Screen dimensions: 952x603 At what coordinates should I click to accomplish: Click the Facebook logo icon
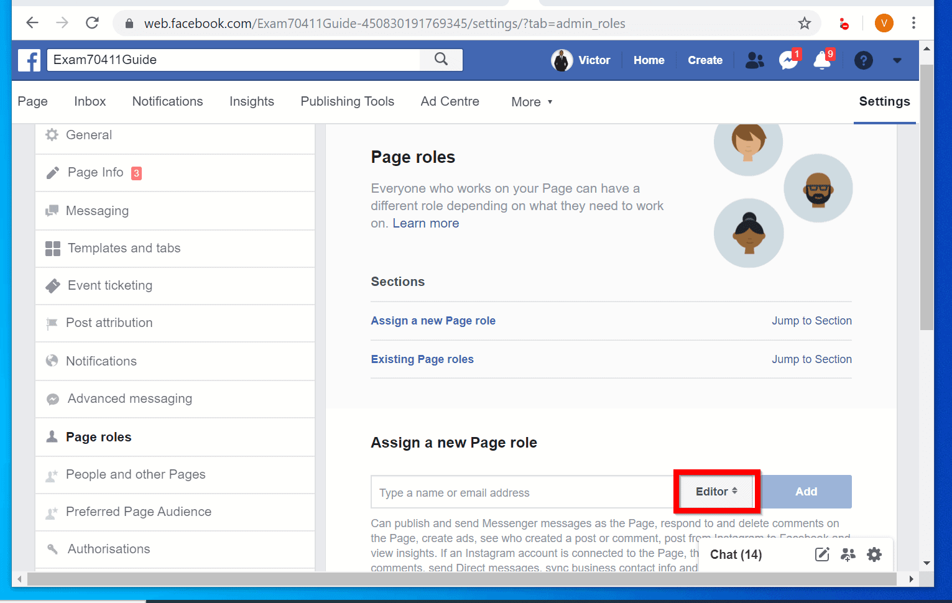point(29,60)
